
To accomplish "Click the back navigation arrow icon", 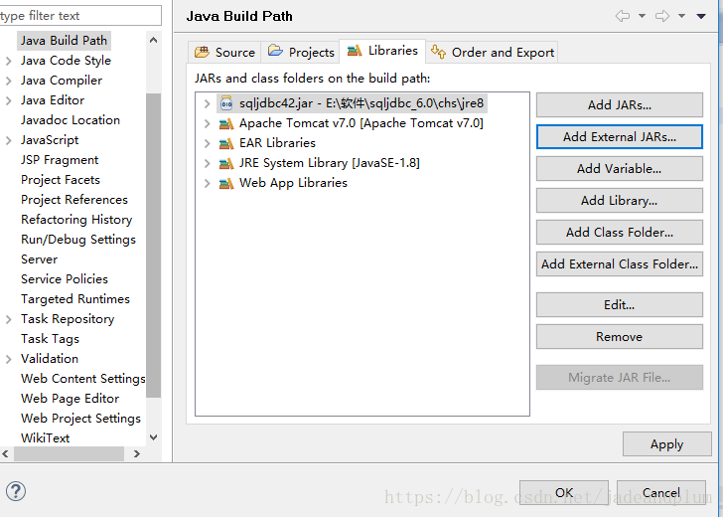I will click(x=623, y=16).
